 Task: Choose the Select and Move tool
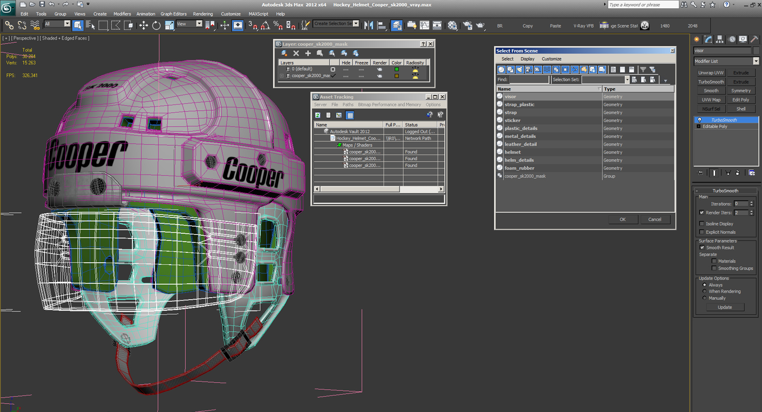(143, 25)
